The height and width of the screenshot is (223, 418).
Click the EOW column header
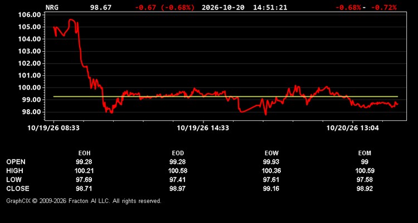tap(271, 153)
